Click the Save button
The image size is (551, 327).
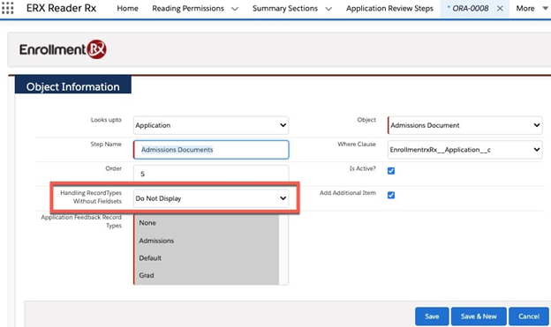pos(432,316)
